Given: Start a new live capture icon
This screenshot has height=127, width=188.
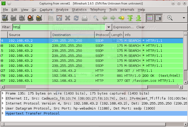Looking at the screenshot, I should 22,18.
